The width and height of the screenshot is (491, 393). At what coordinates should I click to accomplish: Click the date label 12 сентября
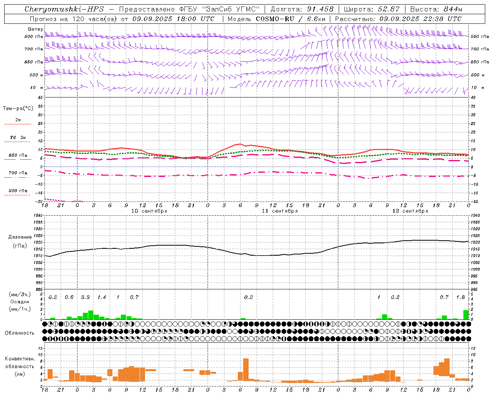(410, 211)
